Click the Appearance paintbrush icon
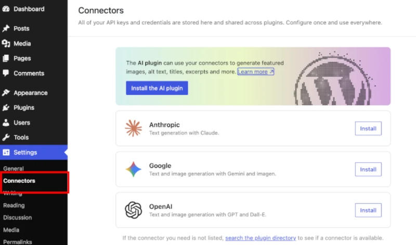The width and height of the screenshot is (416, 245). (x=6, y=93)
